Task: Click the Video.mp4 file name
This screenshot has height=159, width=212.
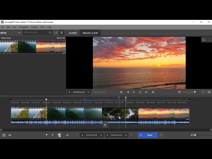Action: coord(6,38)
